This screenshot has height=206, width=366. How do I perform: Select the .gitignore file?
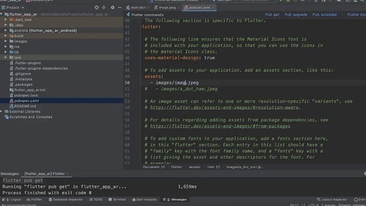pyautogui.click(x=23, y=74)
